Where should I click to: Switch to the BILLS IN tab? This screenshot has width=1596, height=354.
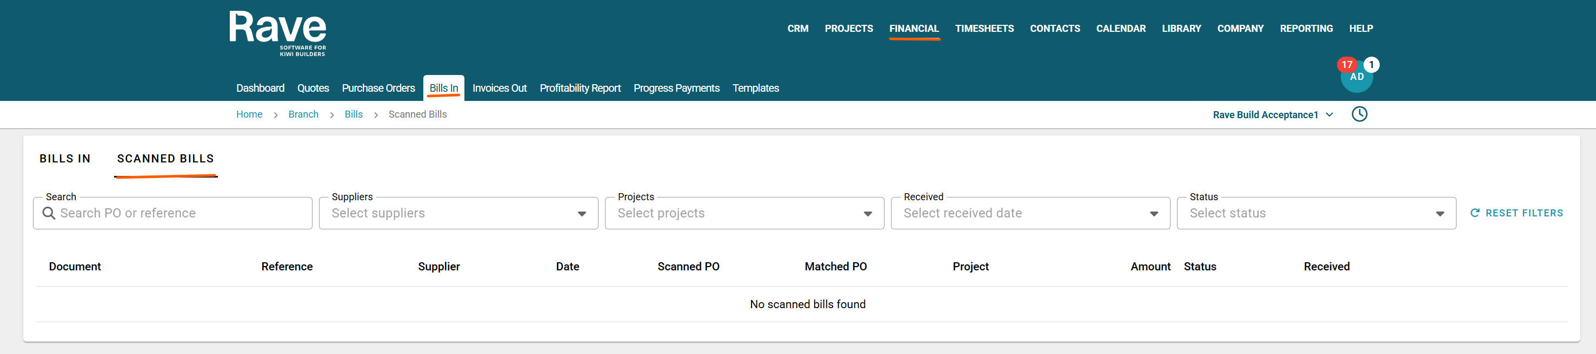pyautogui.click(x=65, y=159)
